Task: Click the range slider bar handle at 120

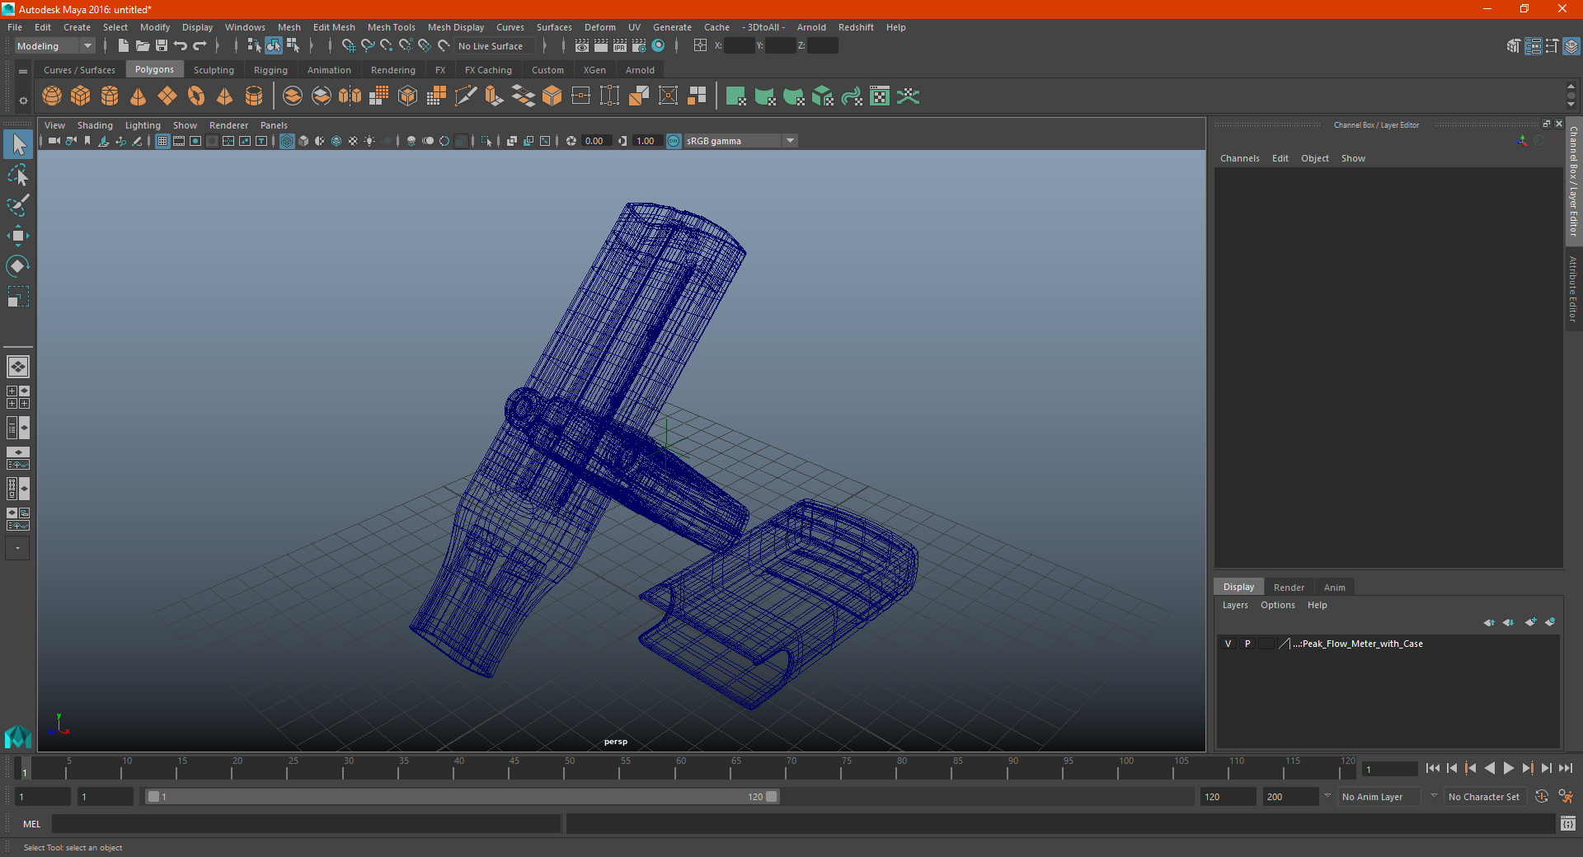Action: pos(771,797)
